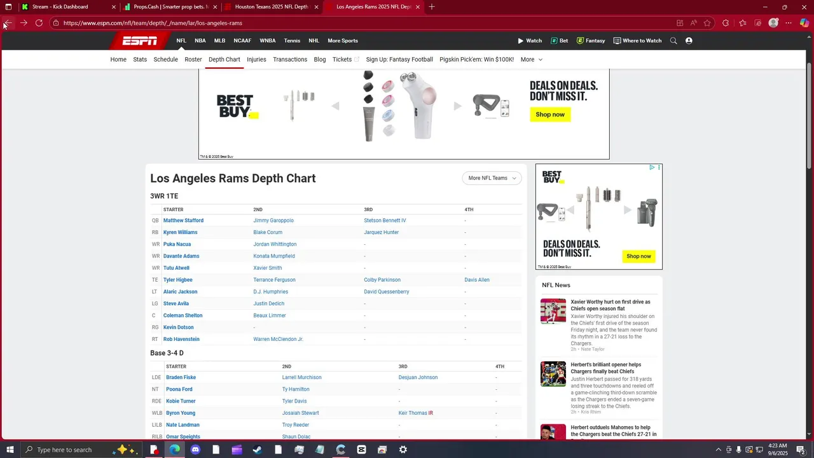Image resolution: width=814 pixels, height=458 pixels.
Task: Click previous arrow in top Best Buy ad
Action: (335, 106)
